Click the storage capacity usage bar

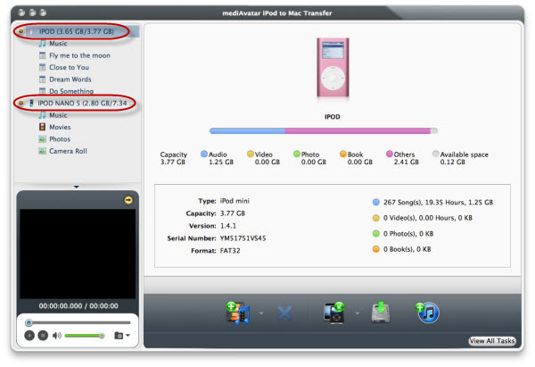324,131
